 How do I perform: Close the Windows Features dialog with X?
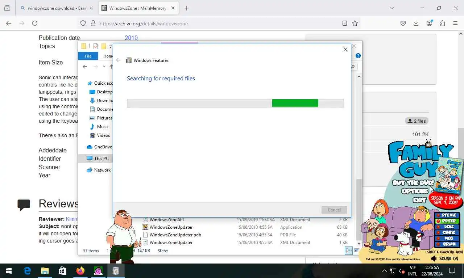click(x=345, y=49)
